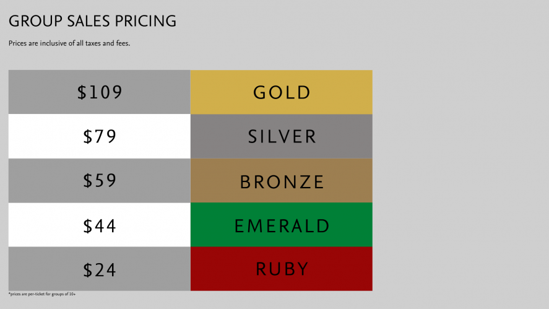Click the $109 price cell

(100, 92)
